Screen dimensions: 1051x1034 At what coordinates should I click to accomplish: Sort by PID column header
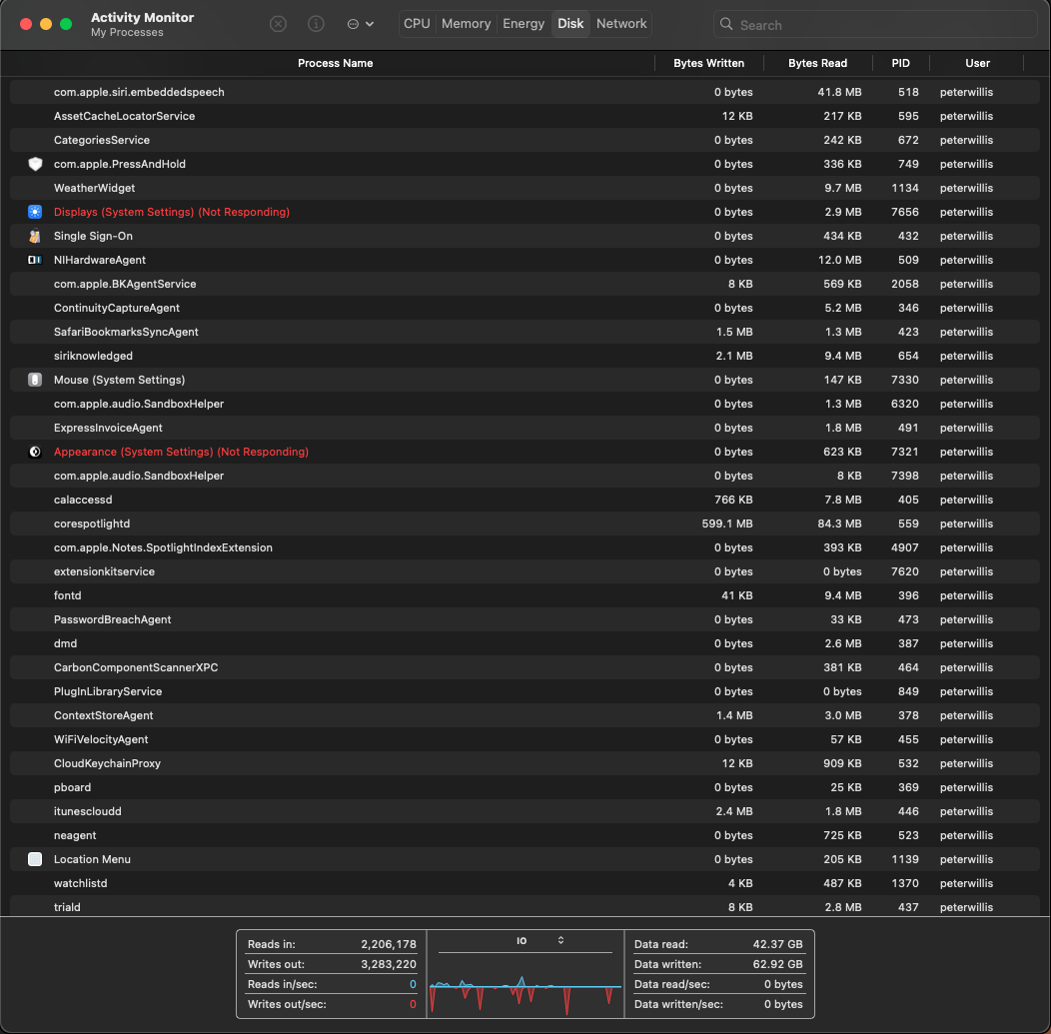[x=900, y=63]
